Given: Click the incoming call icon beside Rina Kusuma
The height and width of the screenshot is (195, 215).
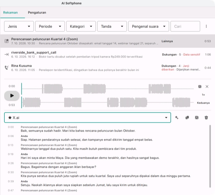Looking at the screenshot, I should (7, 67).
